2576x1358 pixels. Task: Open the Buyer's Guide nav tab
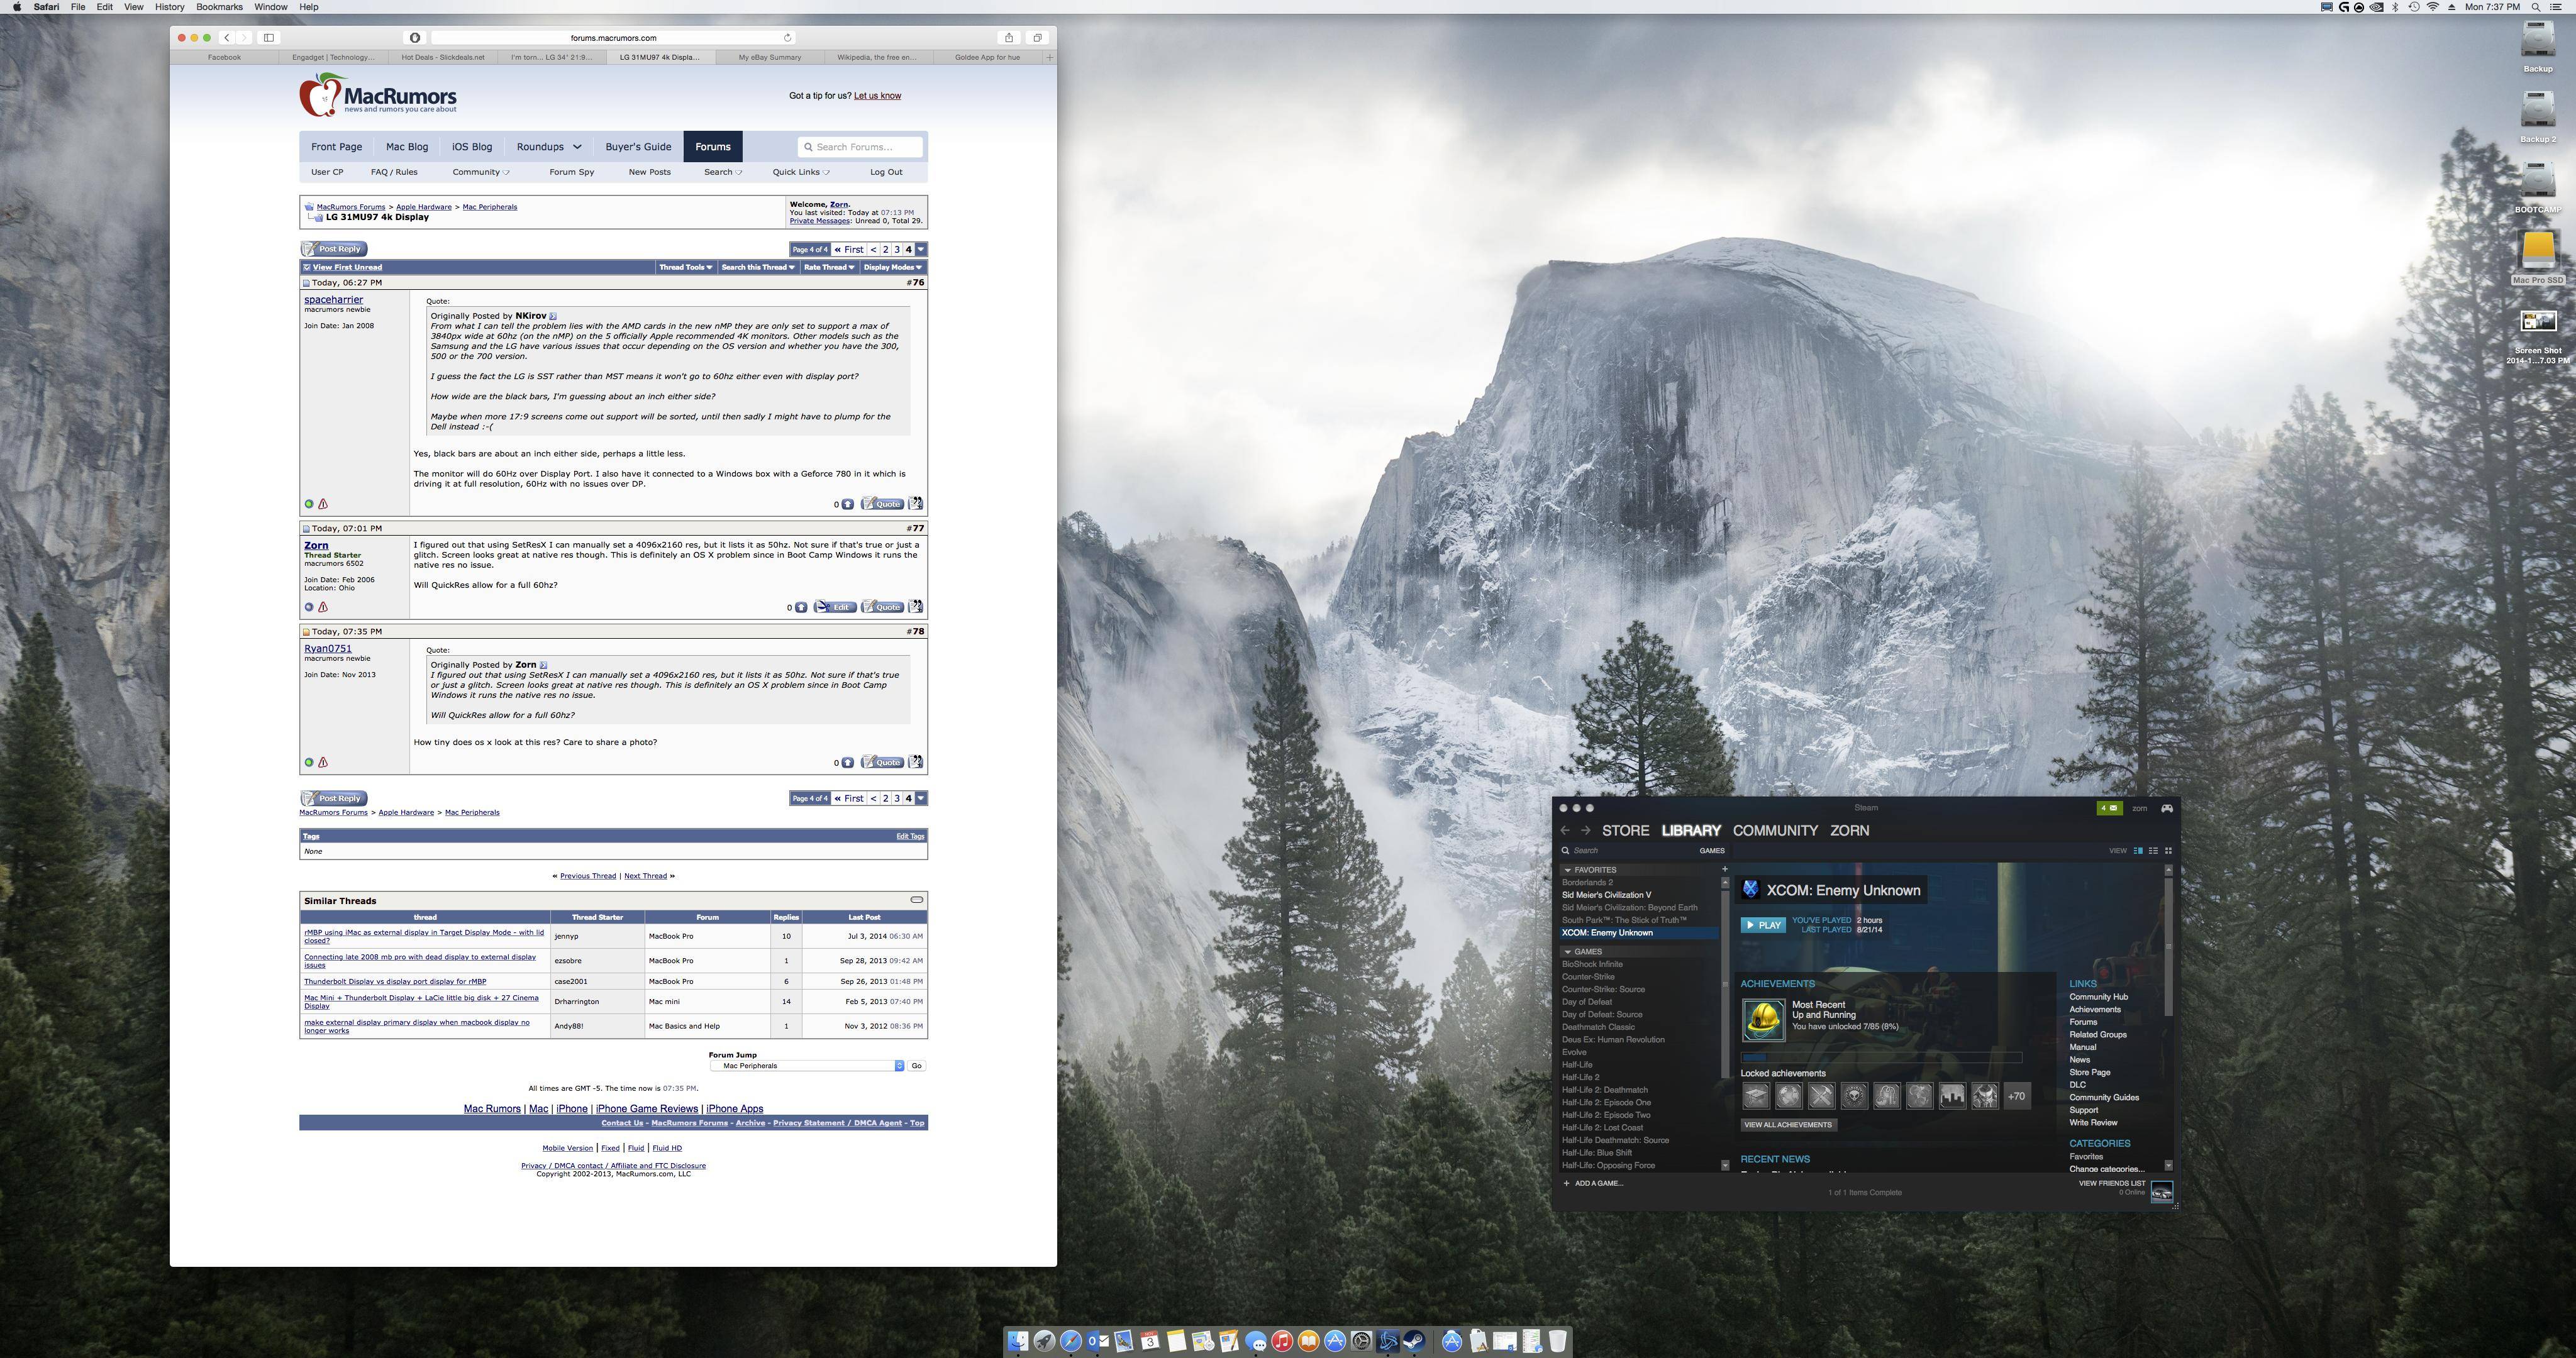638,147
